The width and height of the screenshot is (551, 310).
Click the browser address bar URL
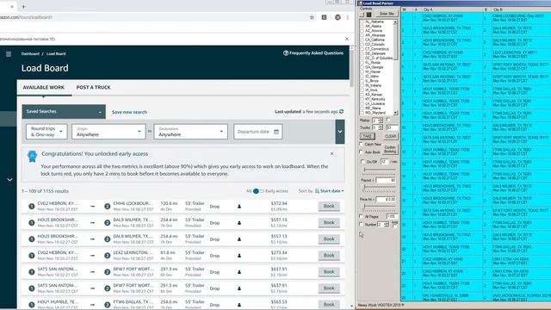coord(26,17)
